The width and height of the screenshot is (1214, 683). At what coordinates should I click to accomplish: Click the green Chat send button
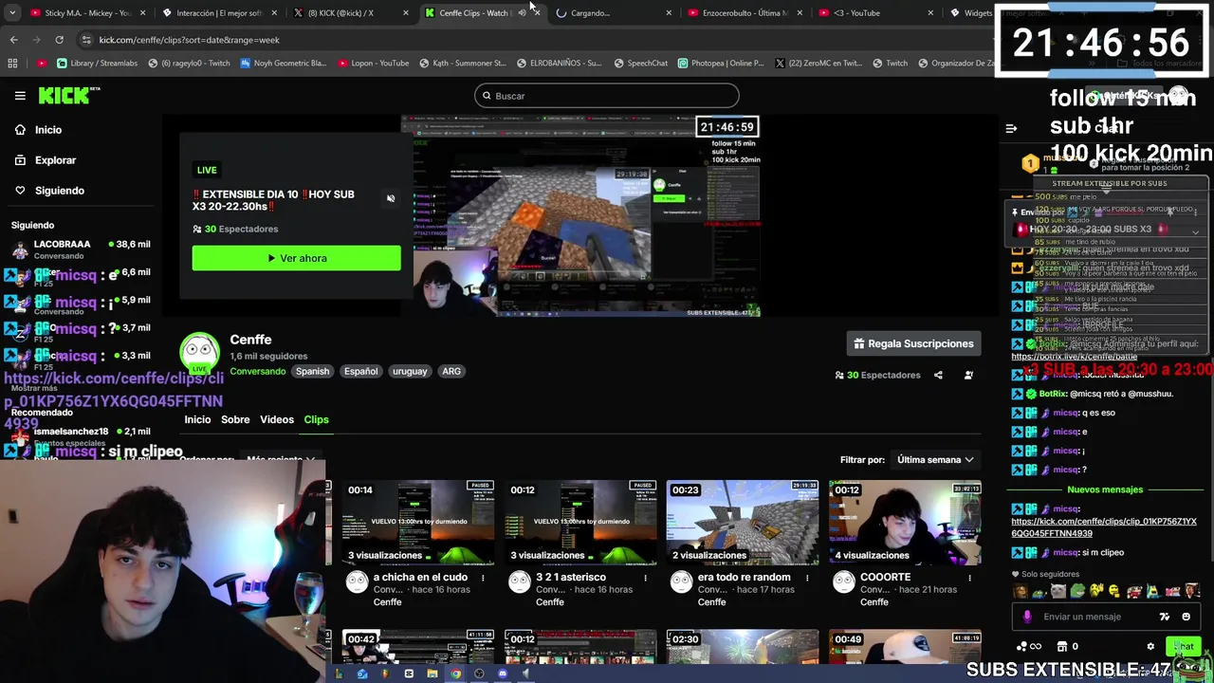click(x=1183, y=647)
